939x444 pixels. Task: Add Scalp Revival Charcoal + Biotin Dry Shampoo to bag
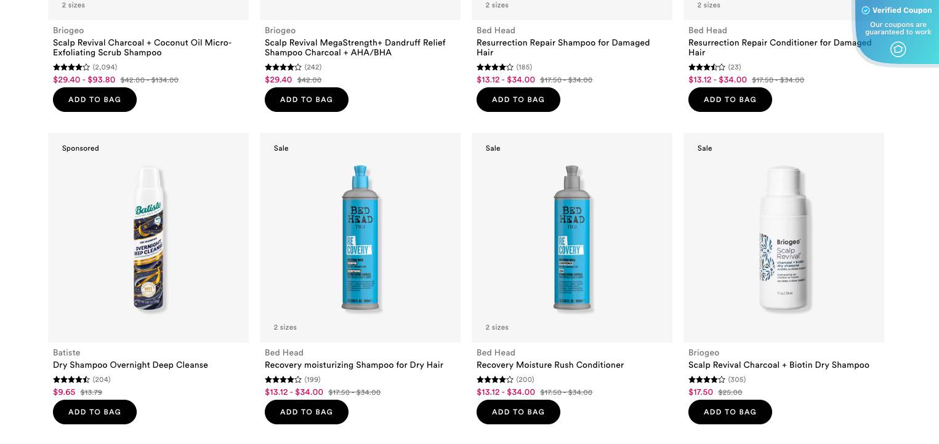coord(730,412)
